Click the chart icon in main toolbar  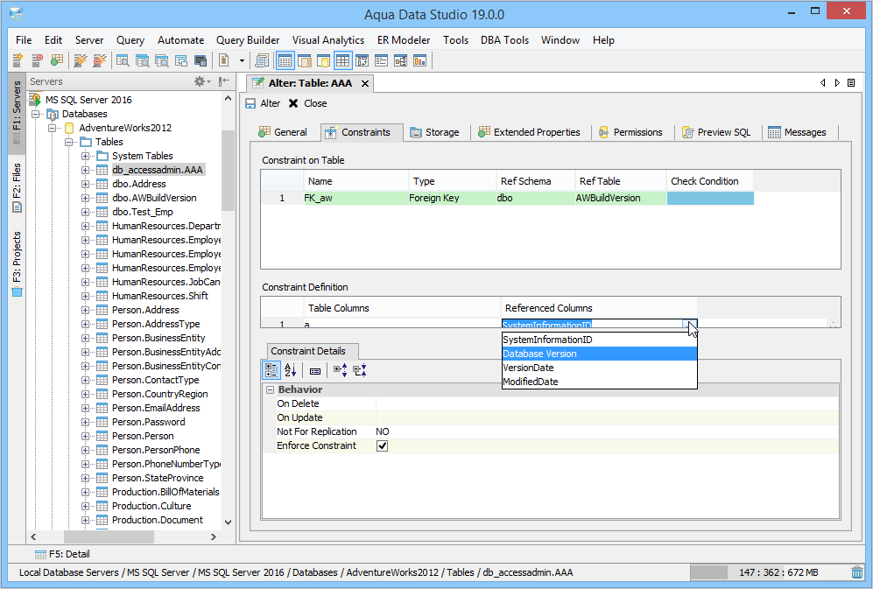[x=419, y=60]
